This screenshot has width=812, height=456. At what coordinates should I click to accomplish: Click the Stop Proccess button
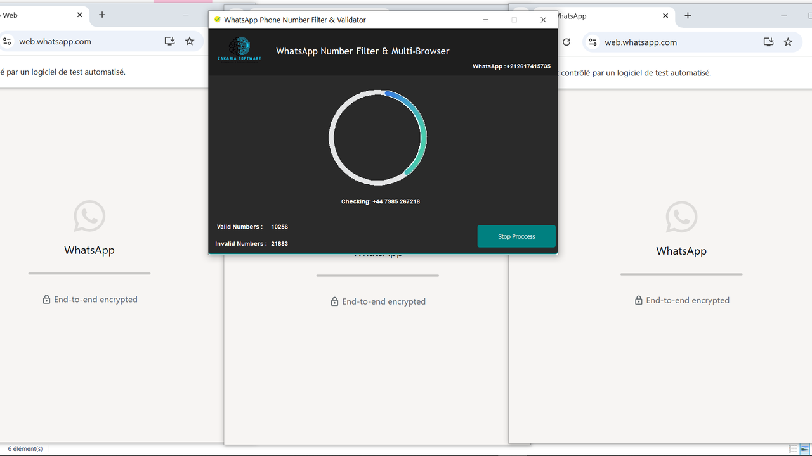point(516,236)
